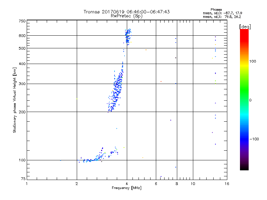Click the height axis label "500"
267x200 pixels.
22,48
